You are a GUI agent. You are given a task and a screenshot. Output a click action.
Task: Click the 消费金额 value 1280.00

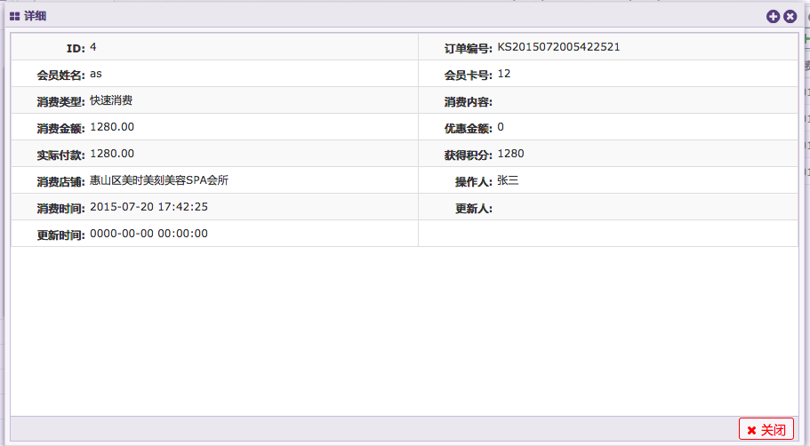coord(112,127)
